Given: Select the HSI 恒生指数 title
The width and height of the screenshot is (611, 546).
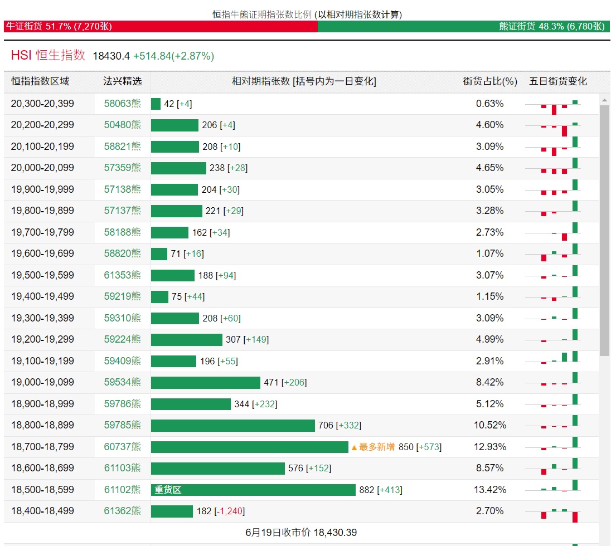Looking at the screenshot, I should 48,55.
